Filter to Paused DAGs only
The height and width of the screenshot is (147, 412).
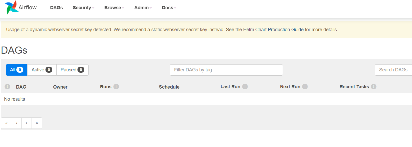tap(72, 70)
